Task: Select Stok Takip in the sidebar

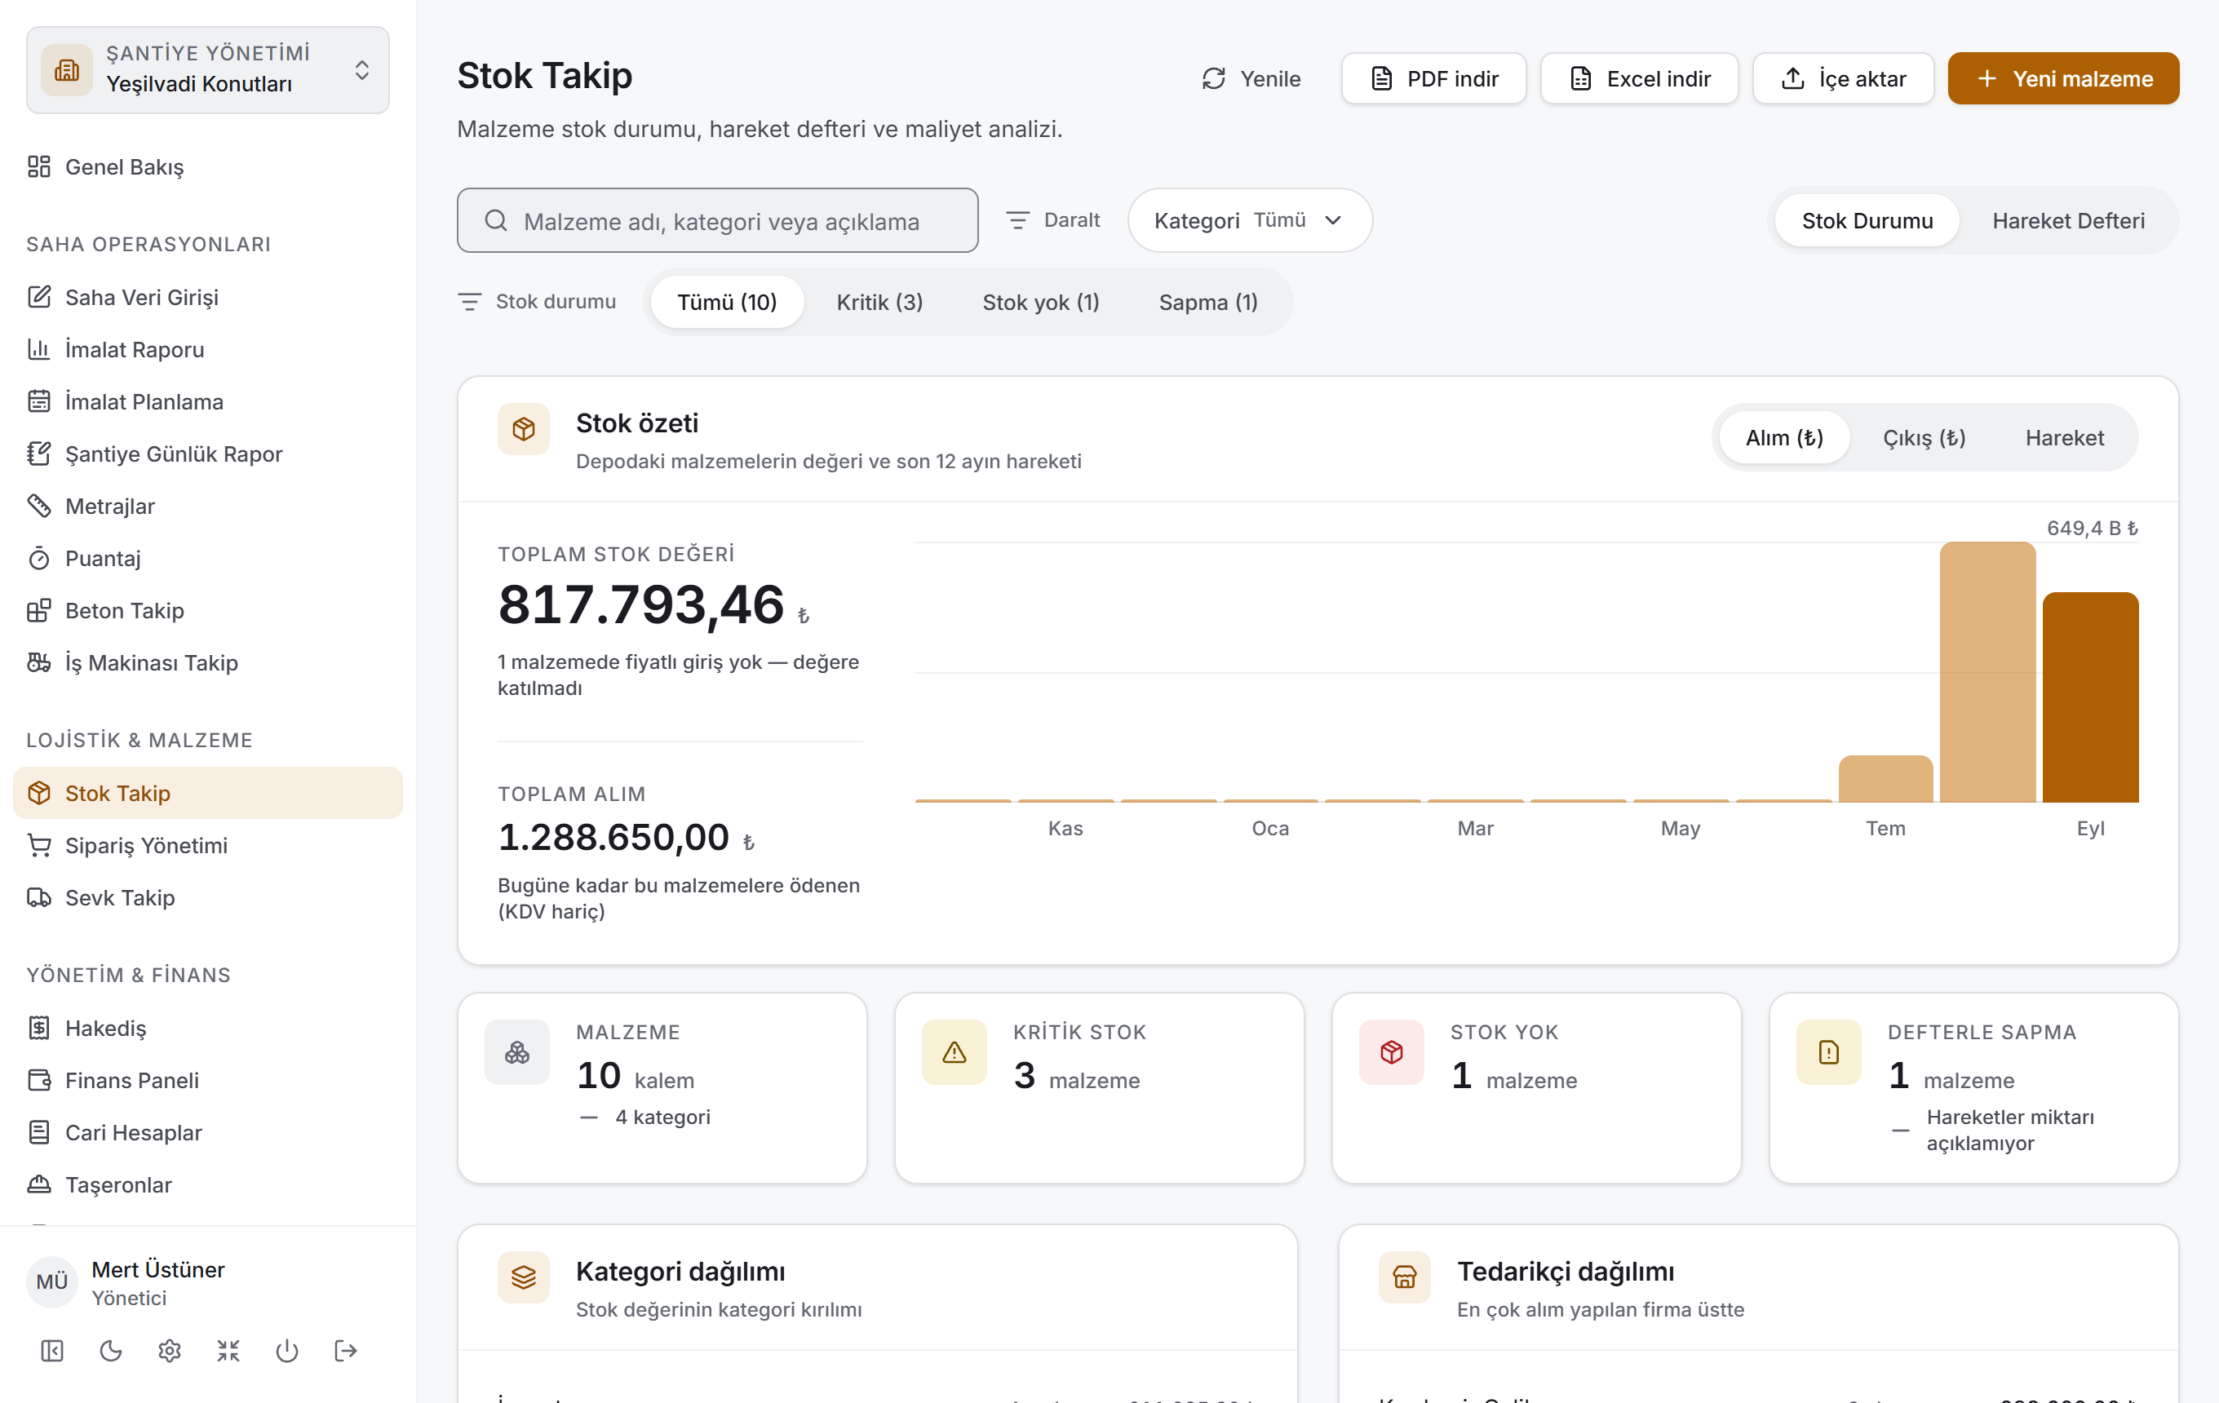Action: pyautogui.click(x=207, y=793)
